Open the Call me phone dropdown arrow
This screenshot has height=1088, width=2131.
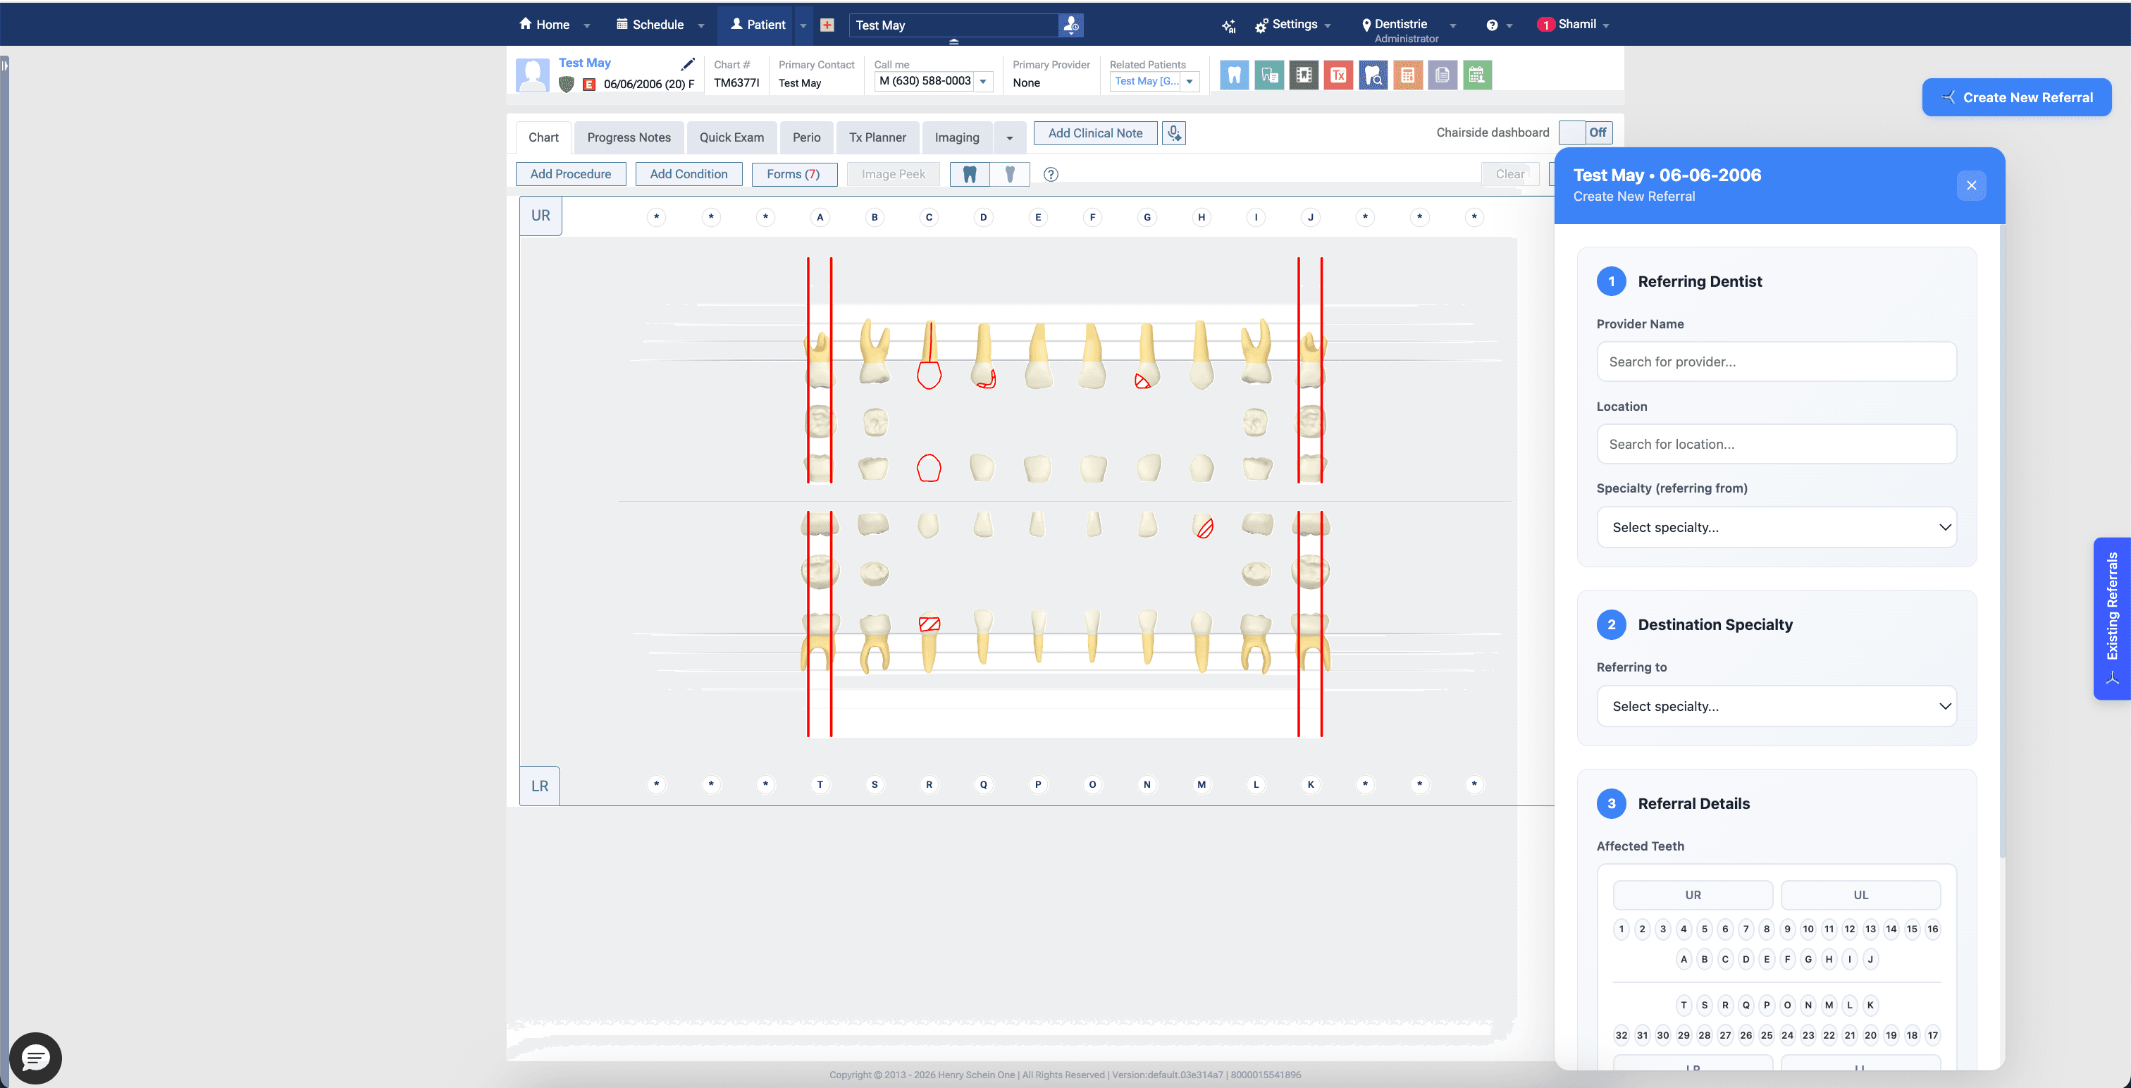point(983,81)
